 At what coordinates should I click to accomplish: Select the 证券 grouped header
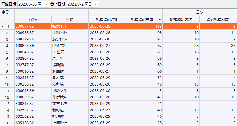(199, 12)
